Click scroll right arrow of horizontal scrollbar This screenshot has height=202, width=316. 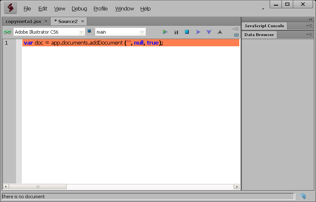pos(237,186)
